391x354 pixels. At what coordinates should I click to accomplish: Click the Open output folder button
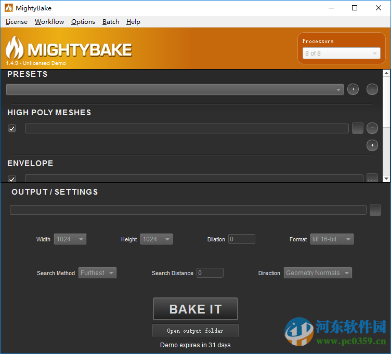196,331
